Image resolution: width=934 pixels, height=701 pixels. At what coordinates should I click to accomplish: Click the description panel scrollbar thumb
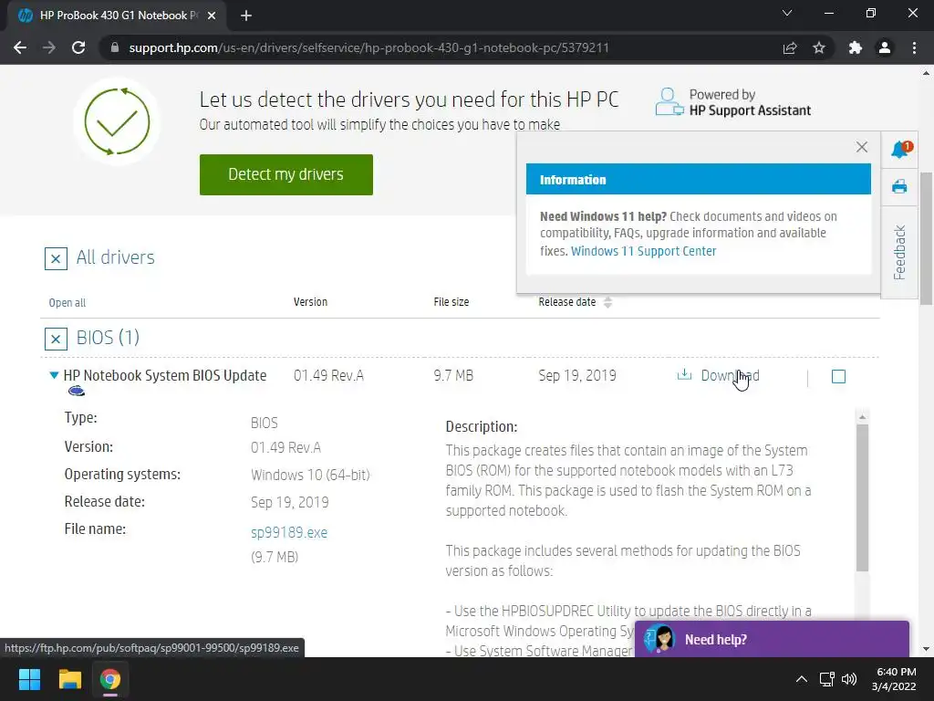862,497
